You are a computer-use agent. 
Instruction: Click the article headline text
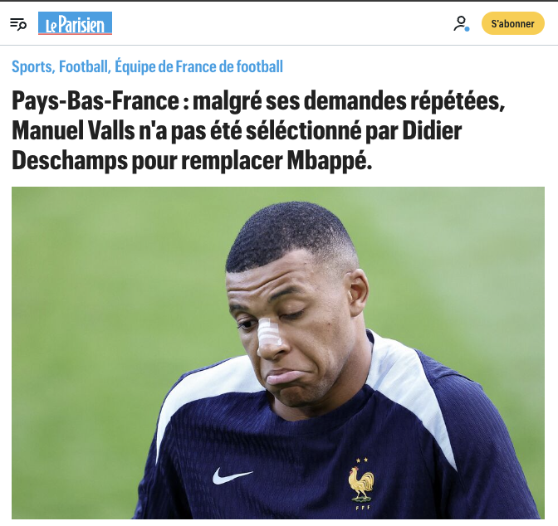[x=259, y=131]
